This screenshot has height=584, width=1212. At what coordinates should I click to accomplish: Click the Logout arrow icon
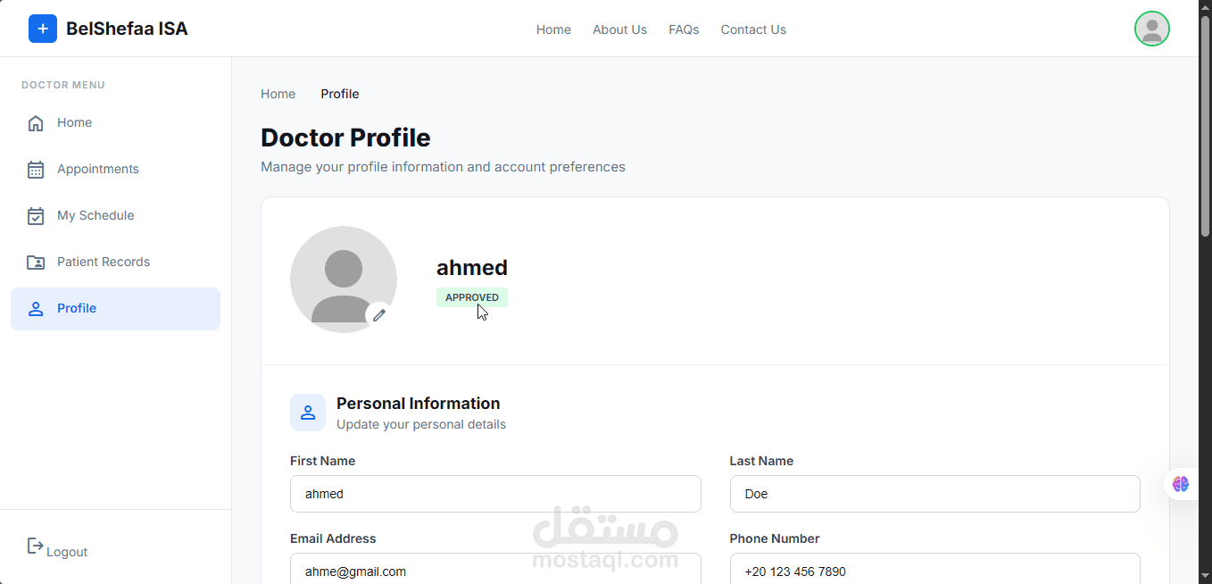coord(35,546)
